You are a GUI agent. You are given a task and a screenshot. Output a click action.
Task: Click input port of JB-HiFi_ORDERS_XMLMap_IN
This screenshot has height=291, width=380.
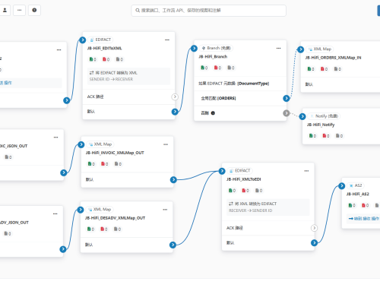(300, 49)
